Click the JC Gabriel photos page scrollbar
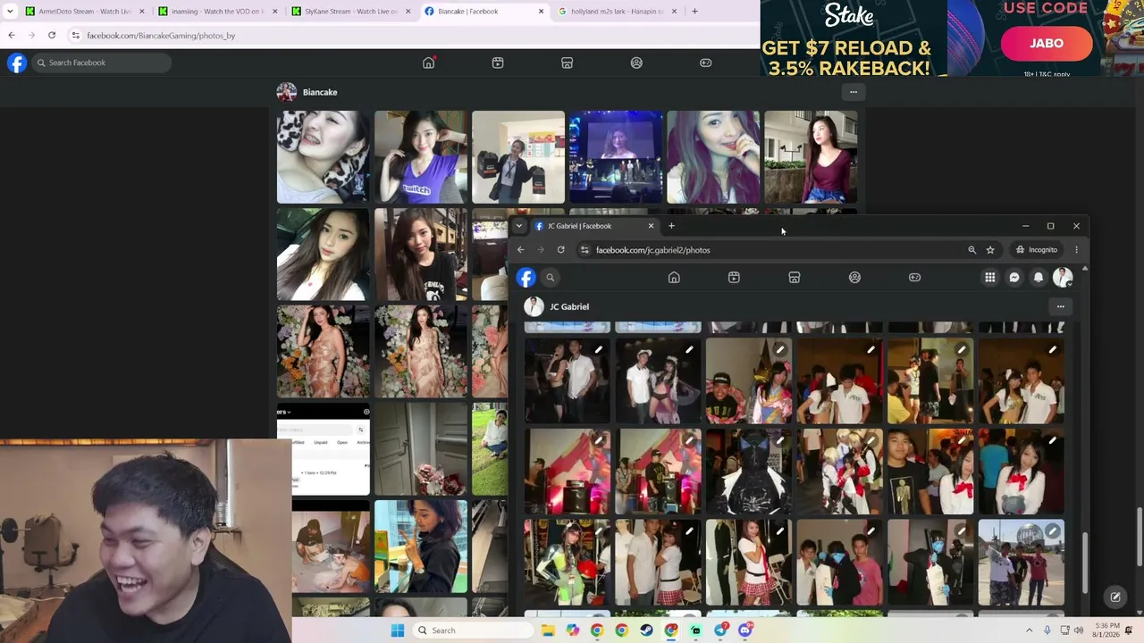The height and width of the screenshot is (643, 1144). 1085,562
